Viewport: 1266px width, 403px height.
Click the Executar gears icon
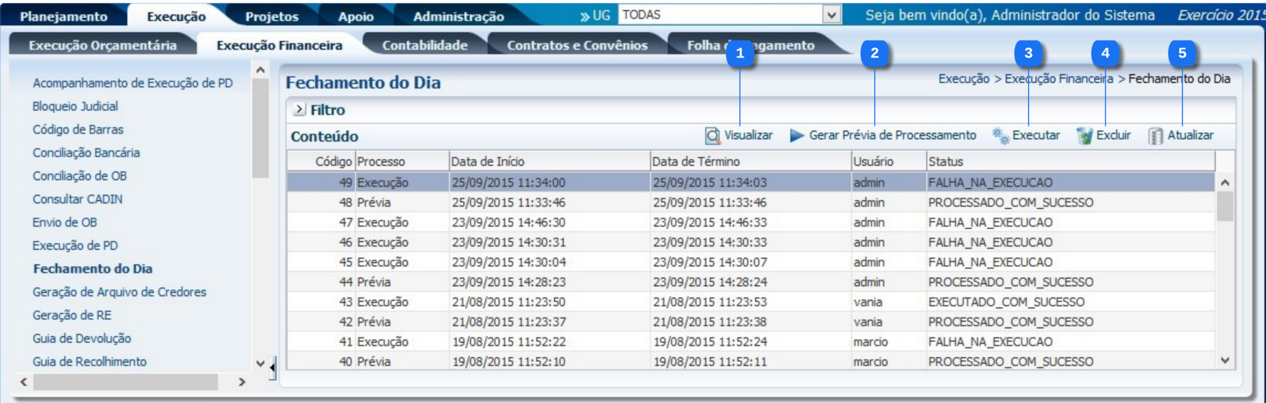pos(1001,135)
